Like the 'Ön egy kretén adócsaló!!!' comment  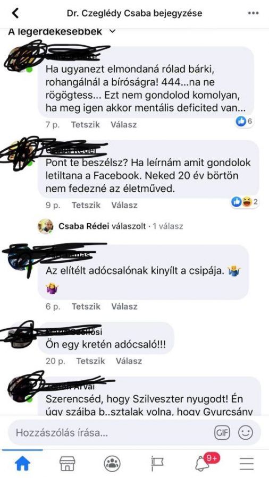tap(90, 361)
